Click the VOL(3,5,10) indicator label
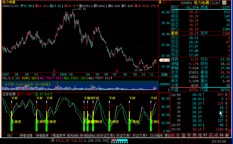This screenshot has height=144, width=233. (12, 78)
